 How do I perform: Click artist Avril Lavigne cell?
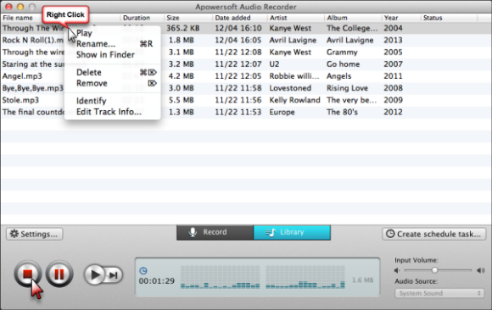click(x=293, y=41)
